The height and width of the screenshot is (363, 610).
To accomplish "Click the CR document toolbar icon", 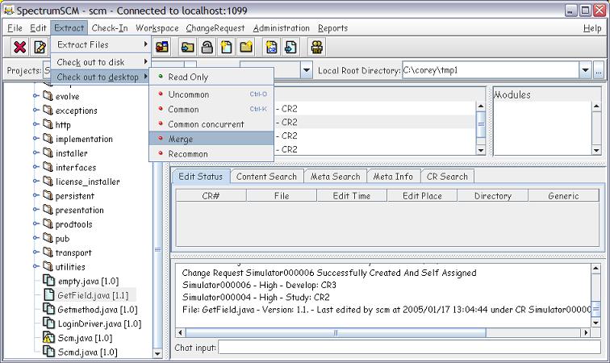I will click(272, 47).
